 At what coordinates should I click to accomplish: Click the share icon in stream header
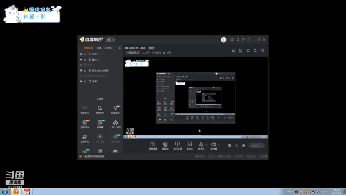pyautogui.click(x=262, y=50)
